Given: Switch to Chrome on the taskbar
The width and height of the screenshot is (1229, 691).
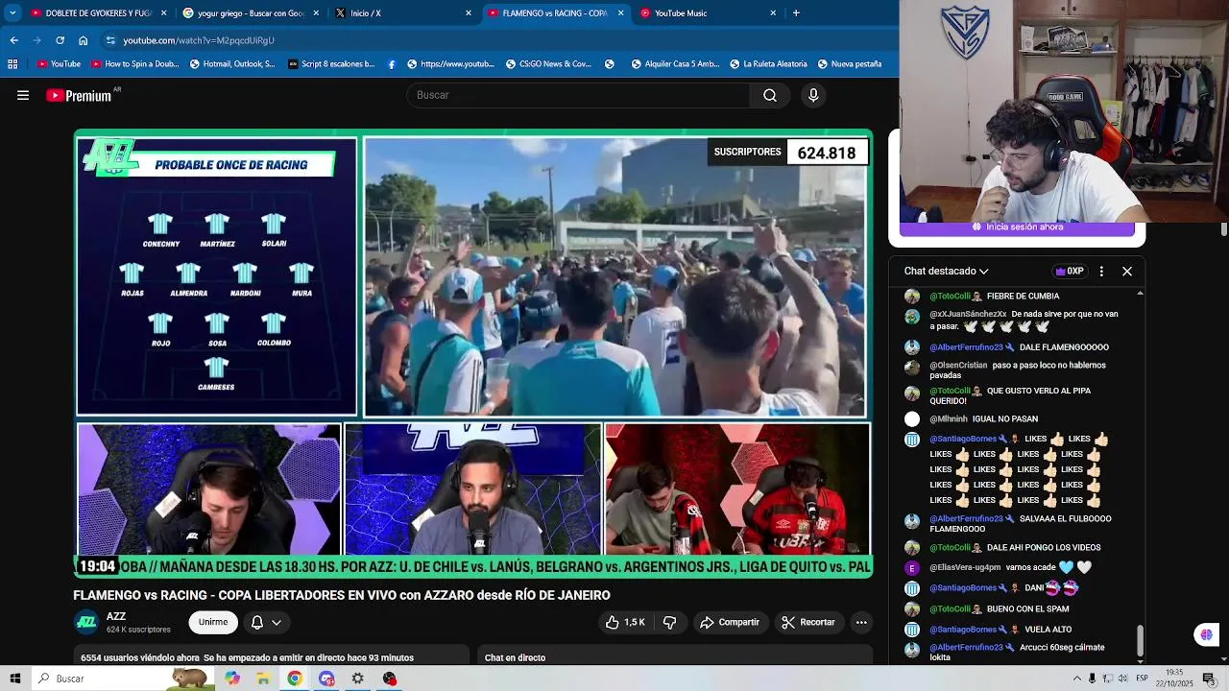Looking at the screenshot, I should [295, 679].
